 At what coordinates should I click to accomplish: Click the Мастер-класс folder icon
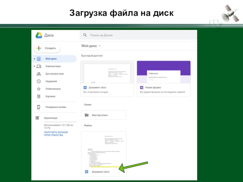[x=87, y=115]
